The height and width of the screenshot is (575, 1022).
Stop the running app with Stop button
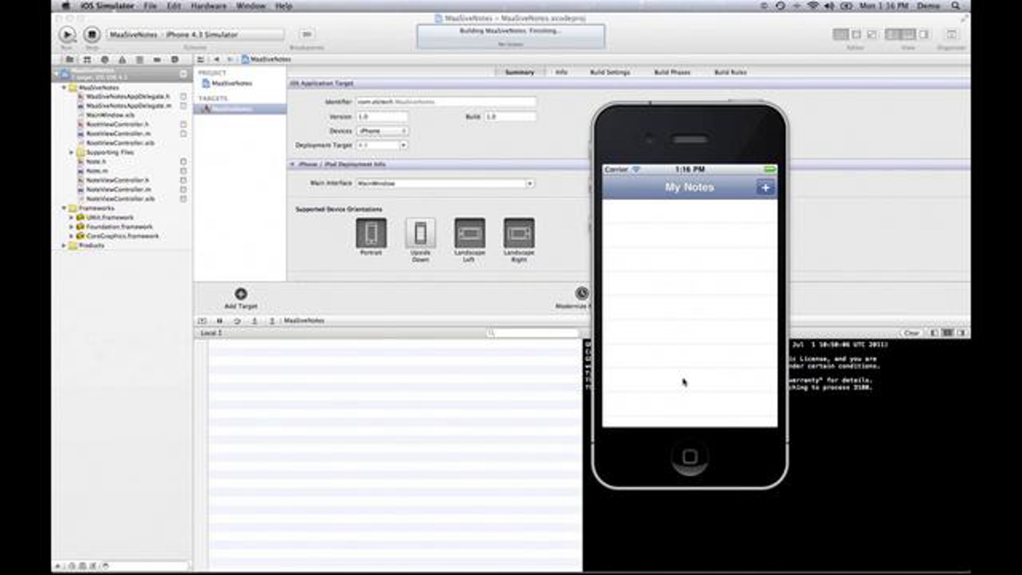(92, 34)
